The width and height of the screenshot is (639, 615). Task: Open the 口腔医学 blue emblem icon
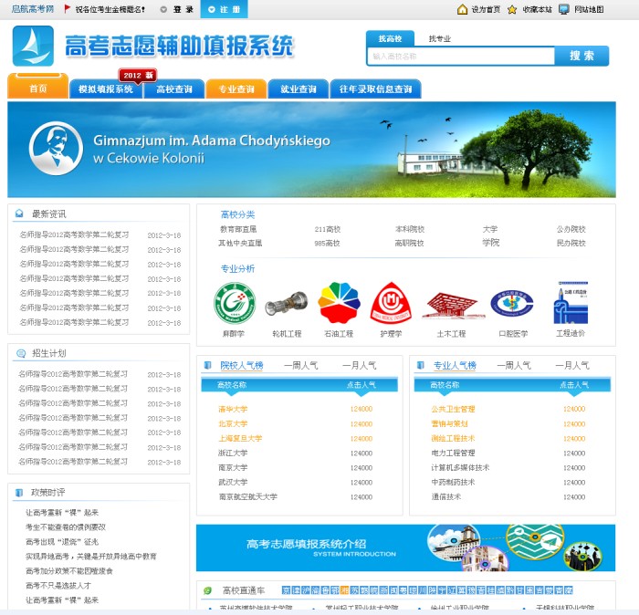(512, 304)
